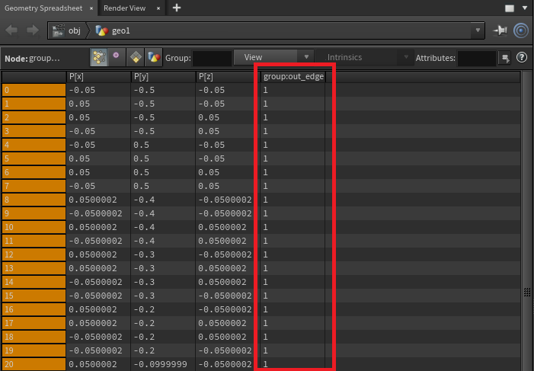Open the pane tab options arrow
This screenshot has height=371, width=534.
(x=525, y=8)
